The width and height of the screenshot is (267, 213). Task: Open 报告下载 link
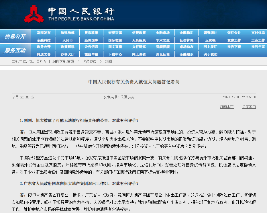234,47
